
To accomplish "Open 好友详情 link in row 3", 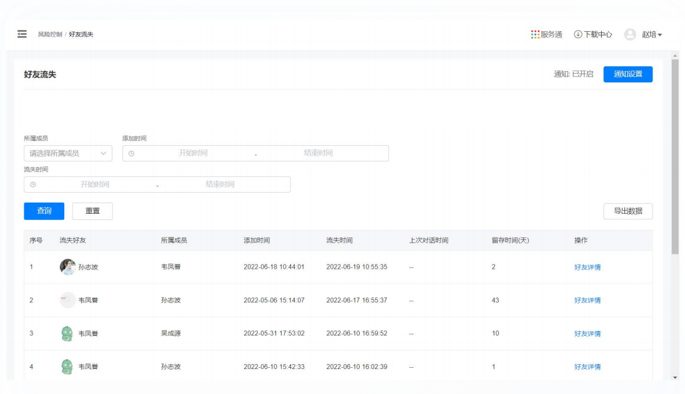I will coord(587,334).
